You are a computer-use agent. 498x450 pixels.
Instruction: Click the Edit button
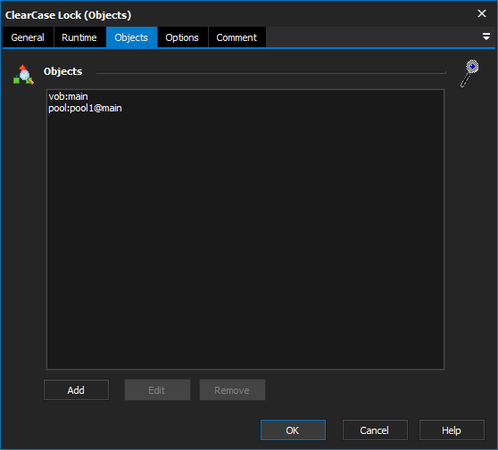coord(157,390)
